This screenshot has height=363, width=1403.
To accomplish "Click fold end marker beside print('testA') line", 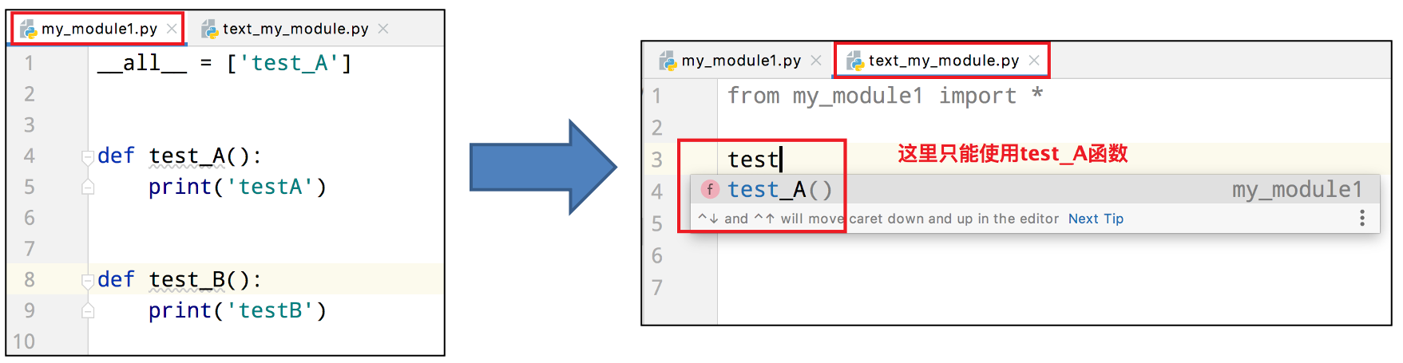I will (x=88, y=187).
